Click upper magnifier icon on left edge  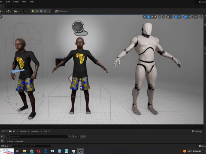coord(2,136)
